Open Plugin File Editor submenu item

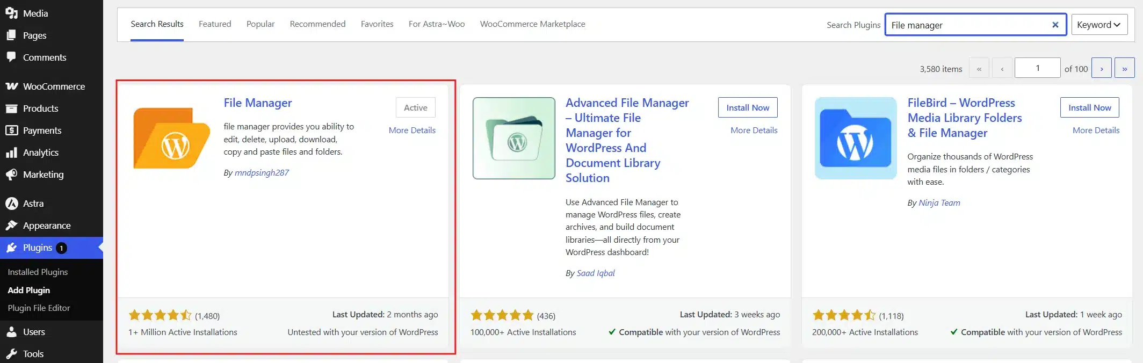tap(39, 308)
